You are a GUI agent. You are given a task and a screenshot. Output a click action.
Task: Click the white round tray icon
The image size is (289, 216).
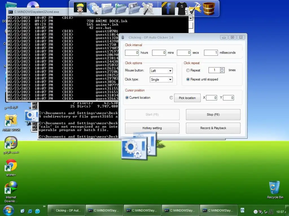coord(255,212)
